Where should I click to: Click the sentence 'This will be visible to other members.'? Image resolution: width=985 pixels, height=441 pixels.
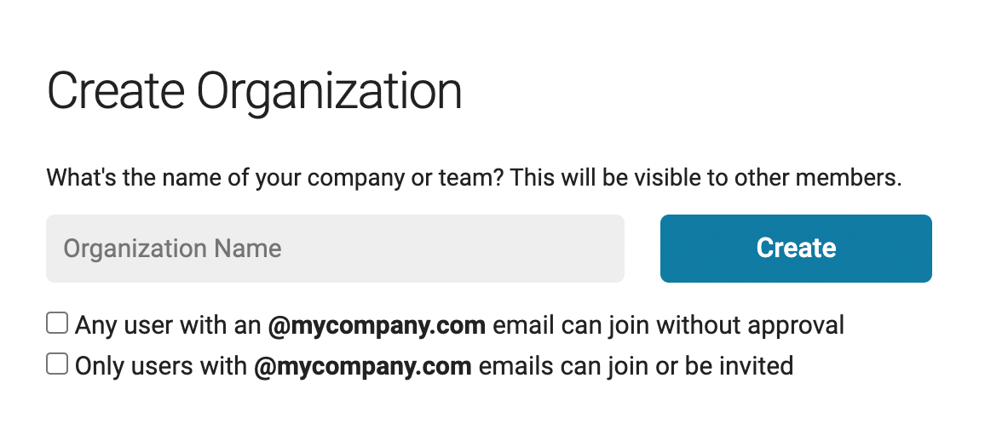coord(706,178)
